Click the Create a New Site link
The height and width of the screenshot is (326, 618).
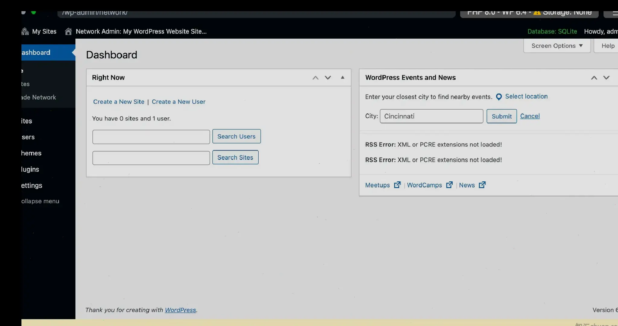pos(119,101)
